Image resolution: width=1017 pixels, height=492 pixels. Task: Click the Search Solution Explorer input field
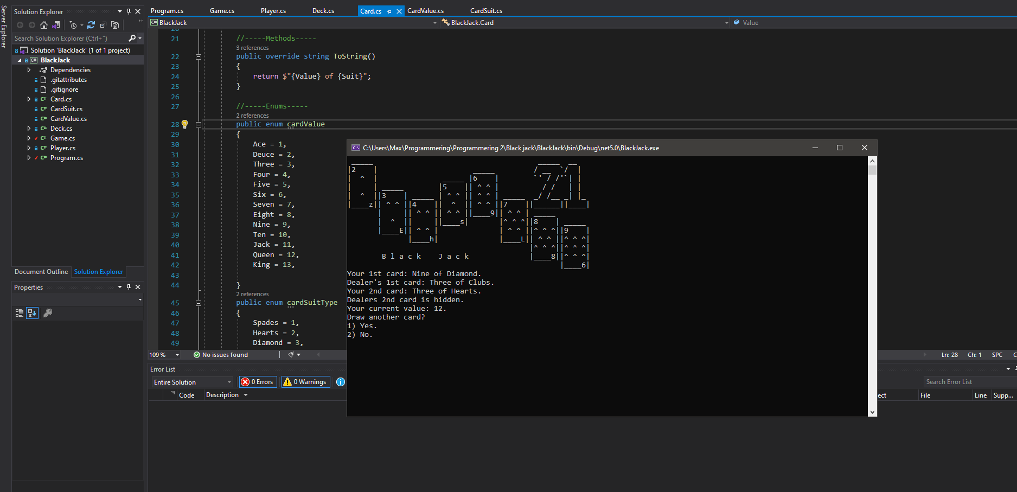(71, 38)
